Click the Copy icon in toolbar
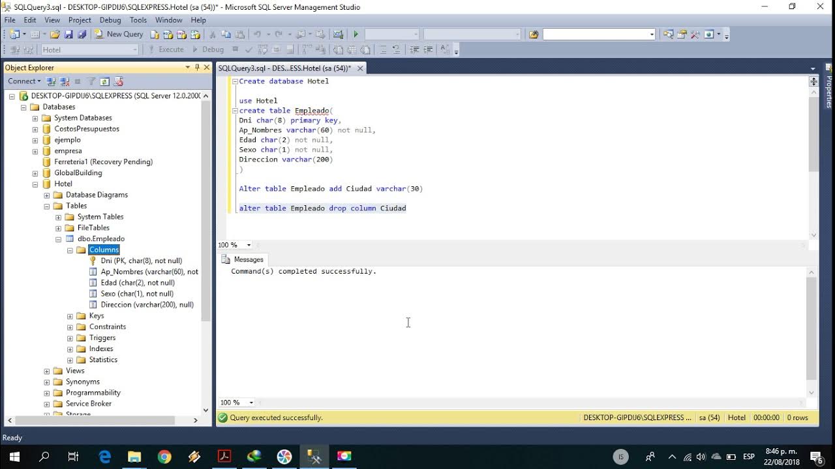835x469 pixels. (x=226, y=34)
